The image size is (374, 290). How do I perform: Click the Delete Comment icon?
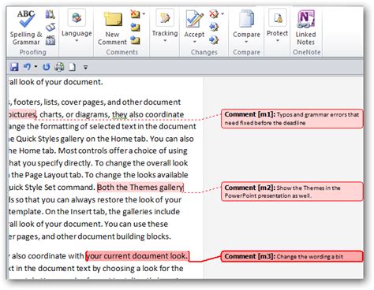pyautogui.click(x=135, y=14)
